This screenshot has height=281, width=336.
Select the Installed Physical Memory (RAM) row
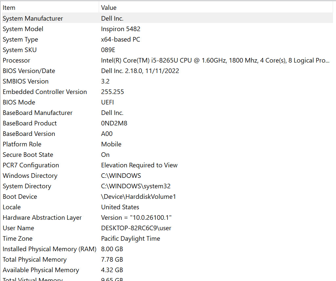pos(167,249)
